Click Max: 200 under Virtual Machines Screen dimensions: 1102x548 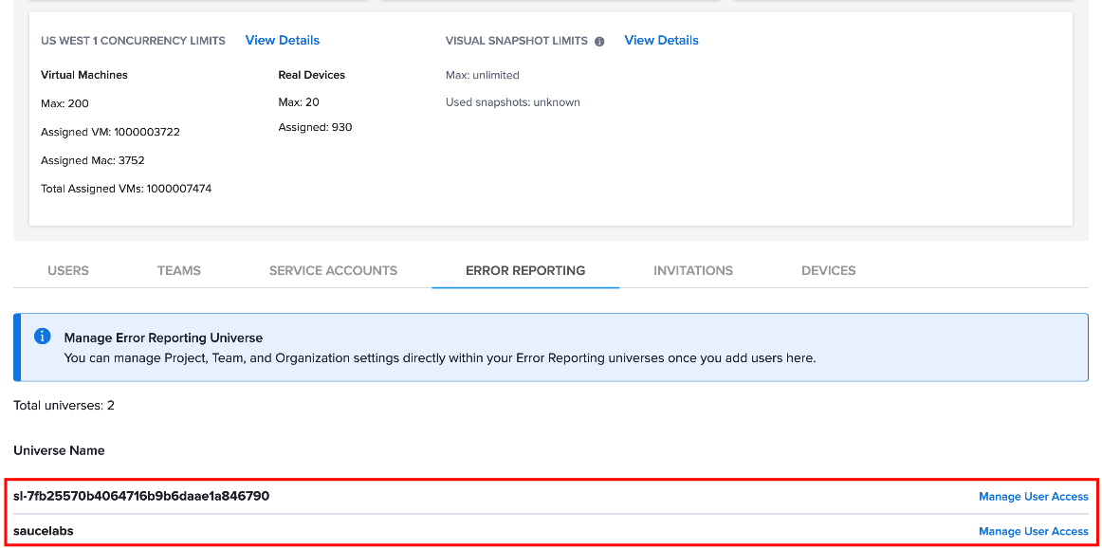click(x=64, y=103)
